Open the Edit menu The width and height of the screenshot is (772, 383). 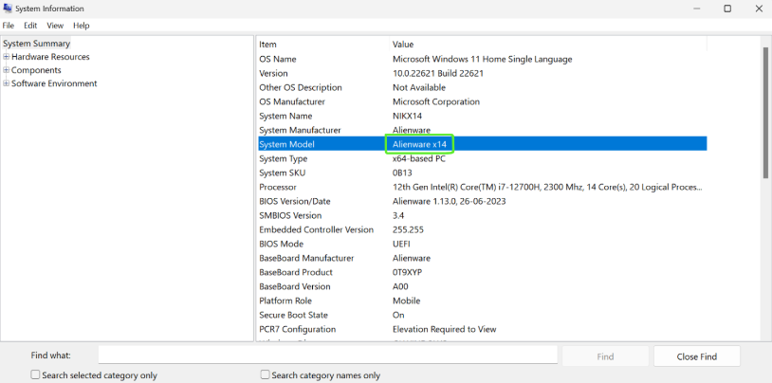(30, 26)
